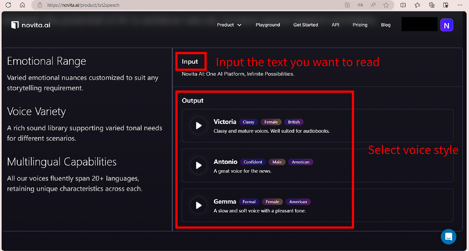Click 'A great voice for the news' text
469x251 pixels.
[243, 171]
